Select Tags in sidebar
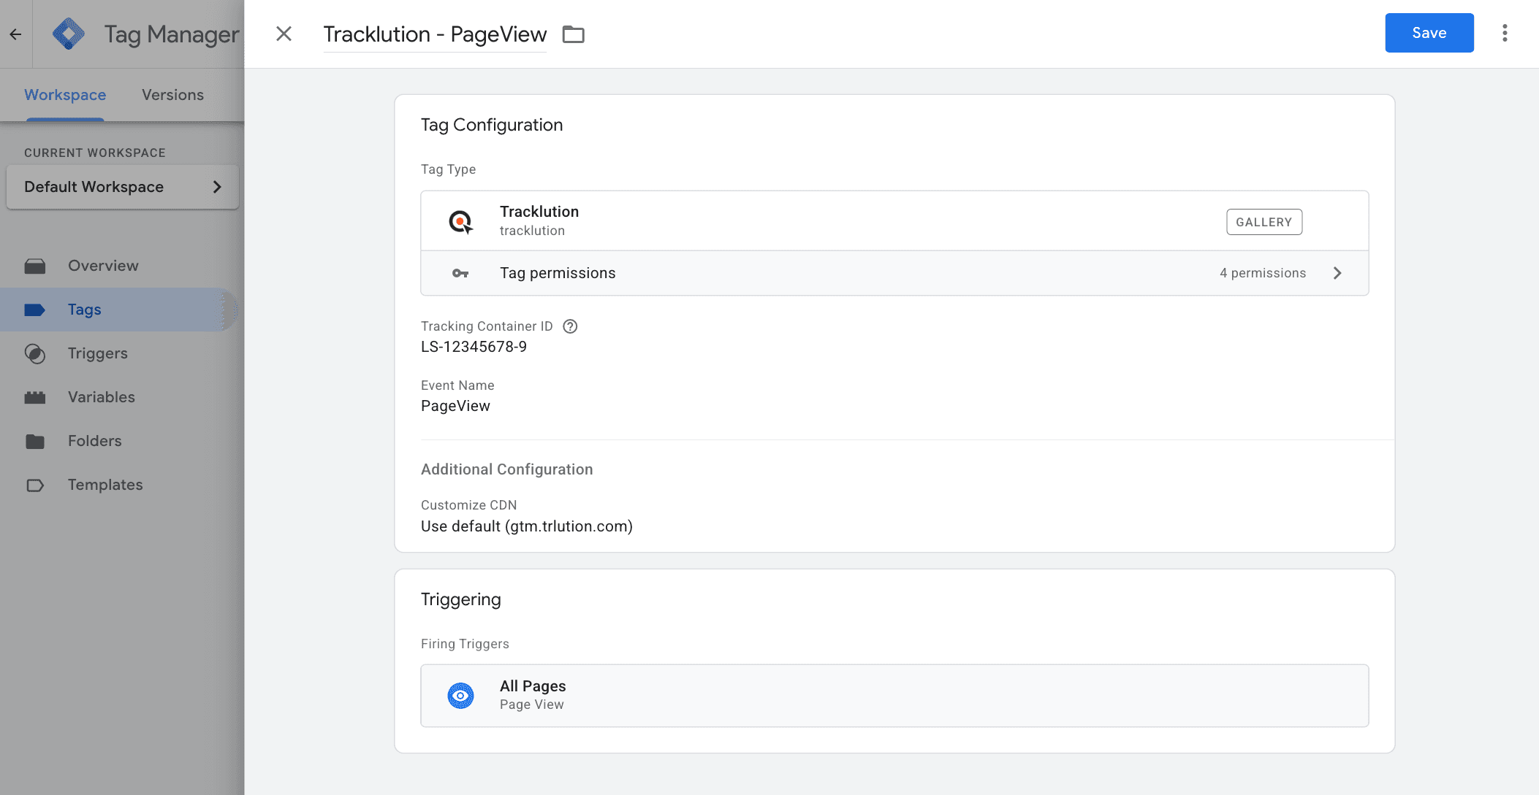 tap(85, 310)
